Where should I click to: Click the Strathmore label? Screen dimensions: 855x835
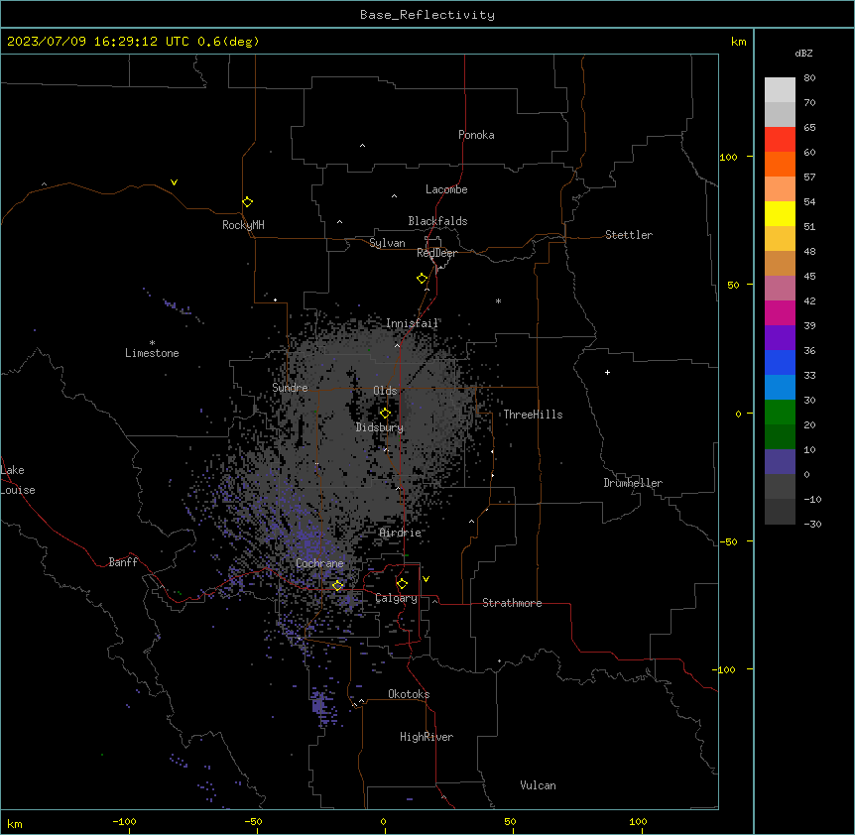click(x=512, y=603)
